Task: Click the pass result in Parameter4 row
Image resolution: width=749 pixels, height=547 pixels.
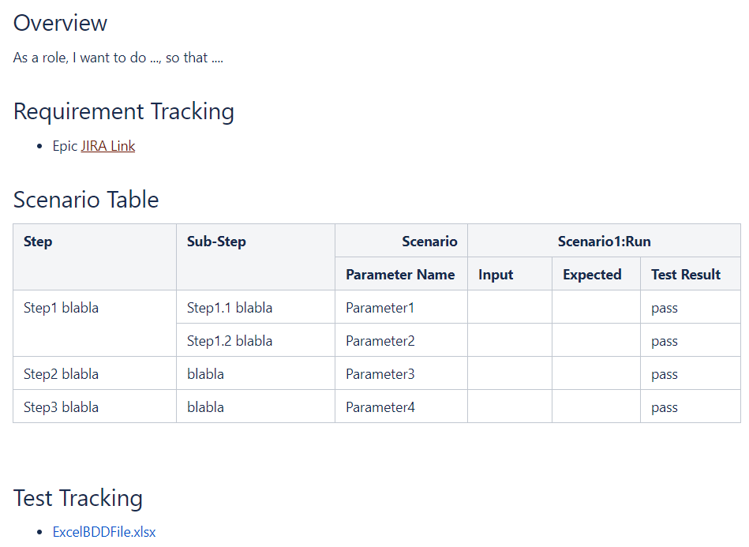Action: click(x=665, y=407)
